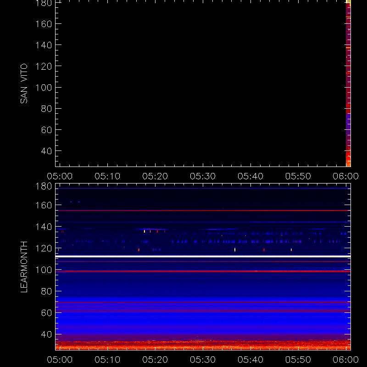Click 05:00 time label under San Vito plot

pos(60,176)
